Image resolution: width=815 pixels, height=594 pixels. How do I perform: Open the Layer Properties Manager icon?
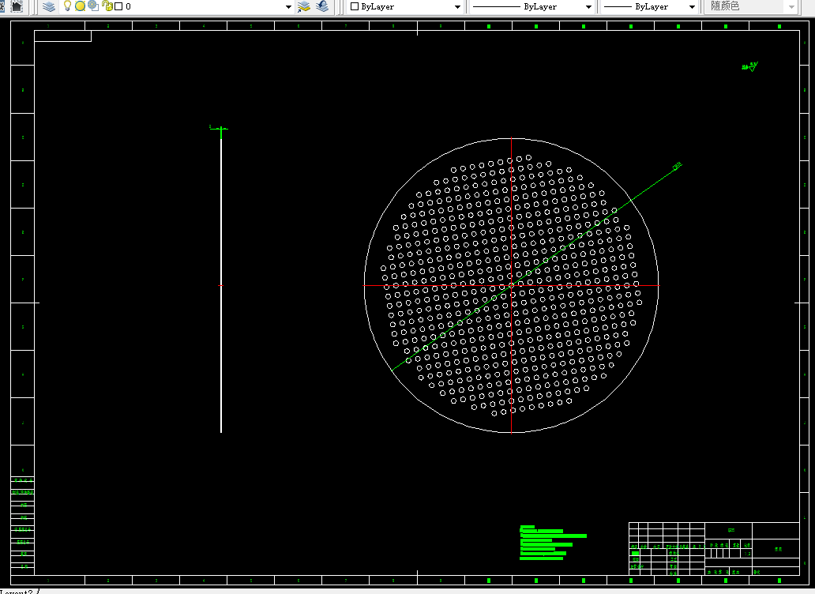pos(49,6)
